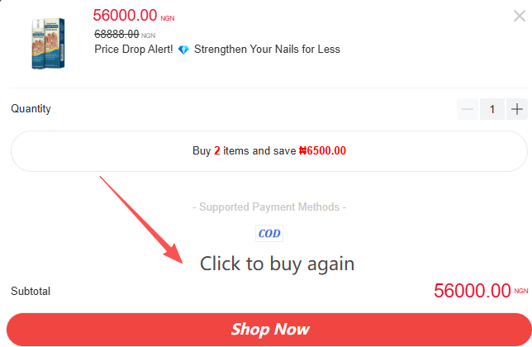
Task: Open the nail product thumbnail image
Action: pyautogui.click(x=48, y=44)
